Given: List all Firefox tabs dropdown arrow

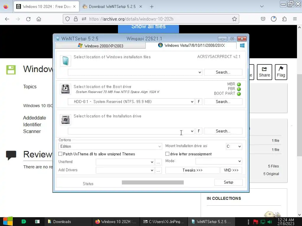Looking at the screenshot, I should click(262, 6).
